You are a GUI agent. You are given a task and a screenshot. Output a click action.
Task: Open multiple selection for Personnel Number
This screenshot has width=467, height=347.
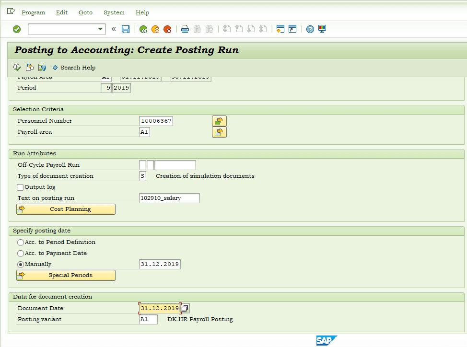pyautogui.click(x=219, y=121)
